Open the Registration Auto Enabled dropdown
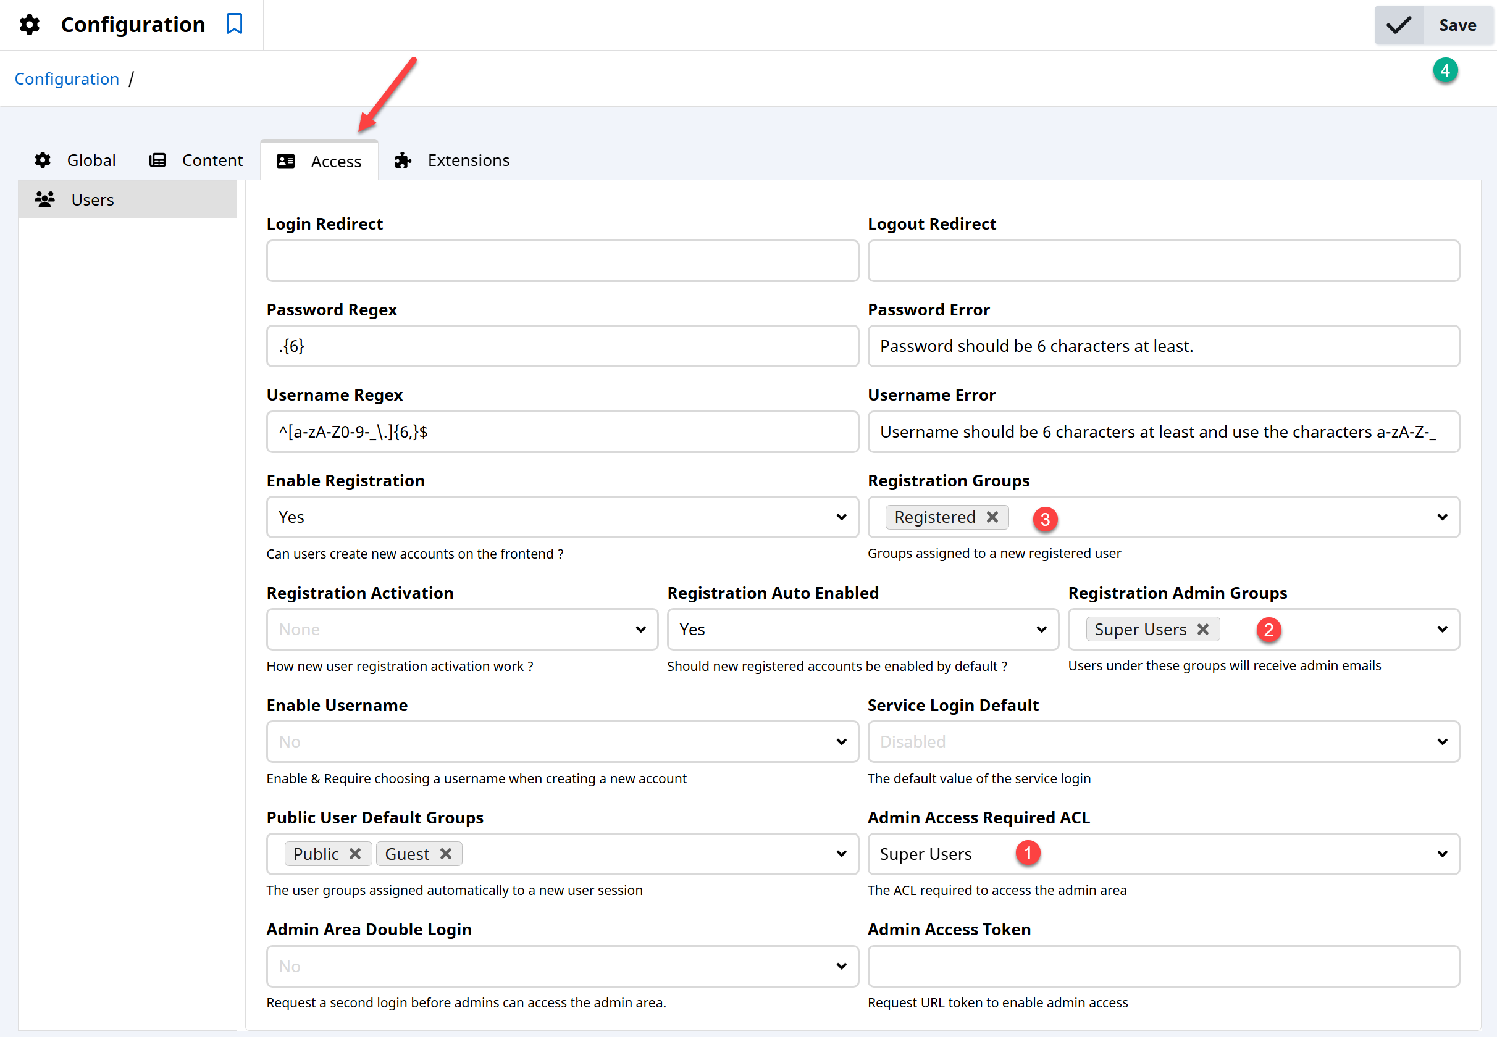 coord(863,630)
